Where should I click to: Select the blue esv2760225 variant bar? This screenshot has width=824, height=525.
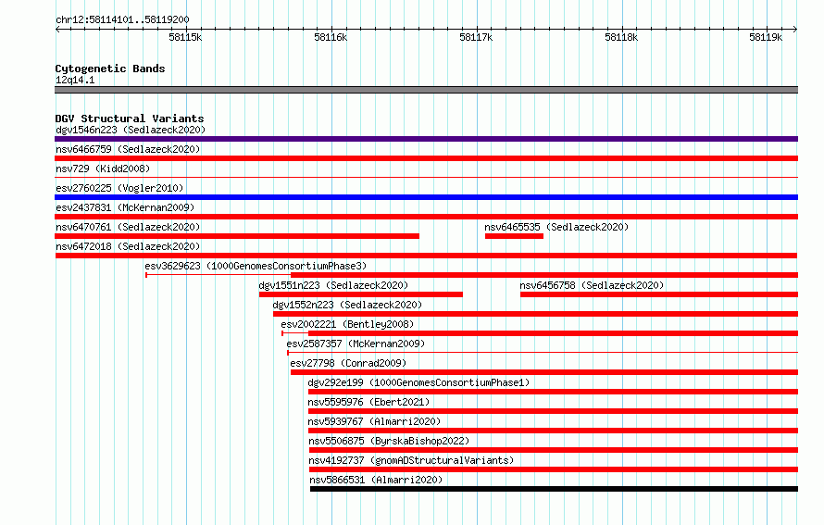click(426, 197)
